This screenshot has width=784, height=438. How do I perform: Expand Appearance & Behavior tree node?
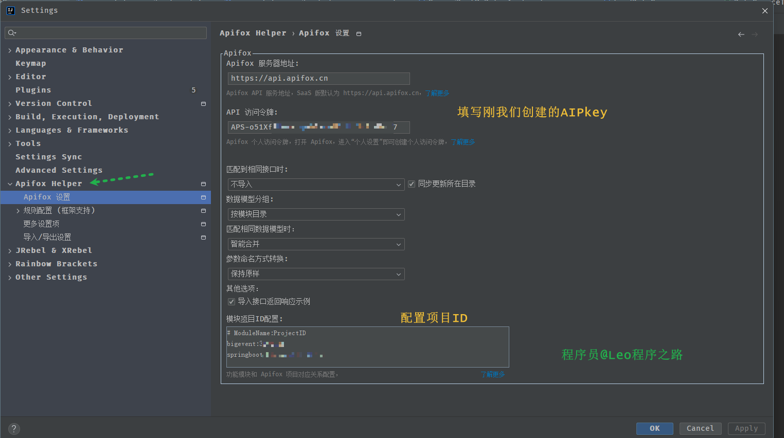pyautogui.click(x=10, y=50)
